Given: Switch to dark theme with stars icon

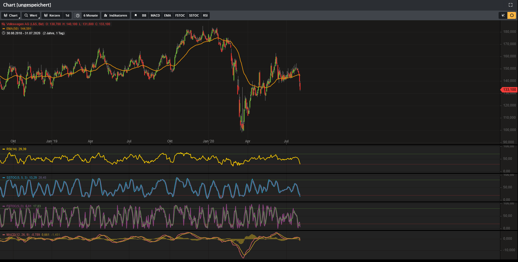Looking at the screenshot, I should (503, 15).
